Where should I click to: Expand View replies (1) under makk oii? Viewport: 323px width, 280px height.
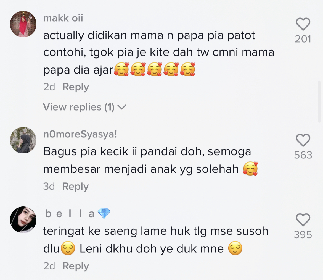pyautogui.click(x=84, y=107)
